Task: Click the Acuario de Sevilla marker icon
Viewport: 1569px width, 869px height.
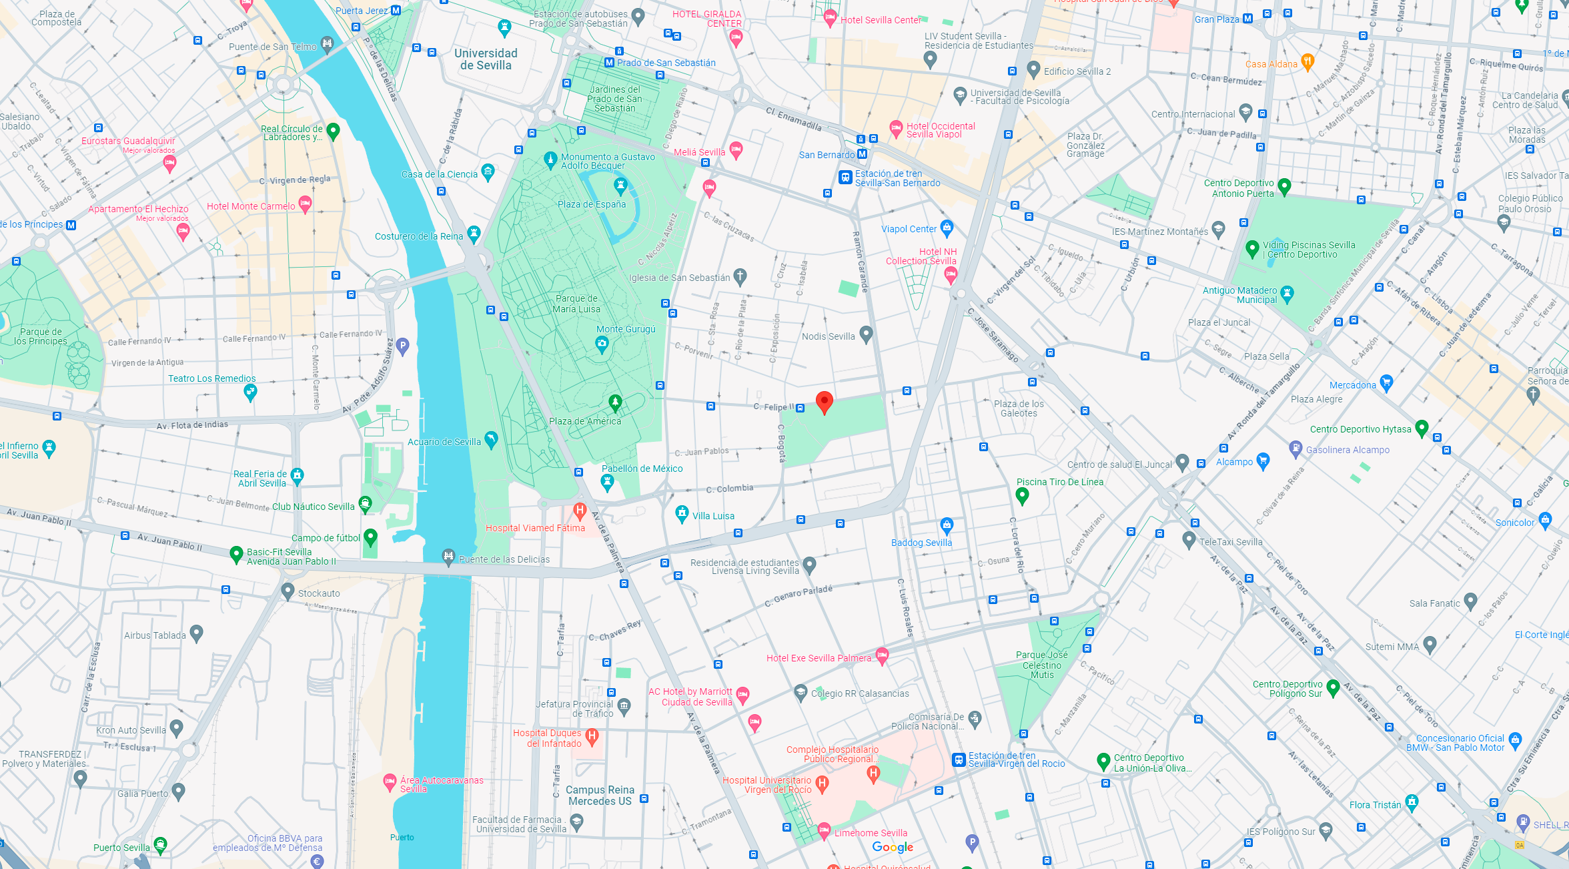Action: pyautogui.click(x=491, y=439)
